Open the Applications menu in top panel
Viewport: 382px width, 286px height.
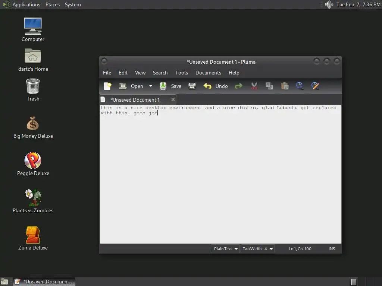pyautogui.click(x=26, y=4)
